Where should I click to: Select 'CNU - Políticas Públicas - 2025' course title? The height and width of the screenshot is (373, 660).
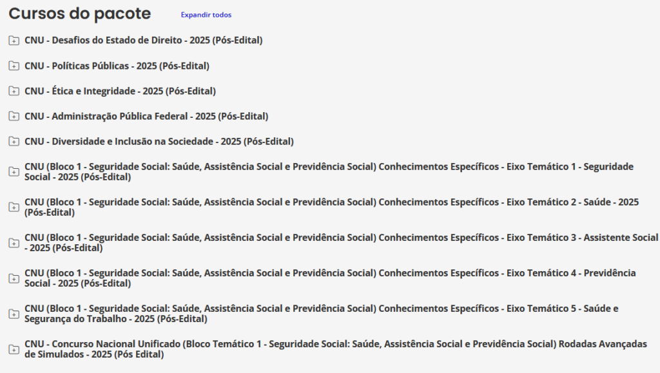point(117,66)
